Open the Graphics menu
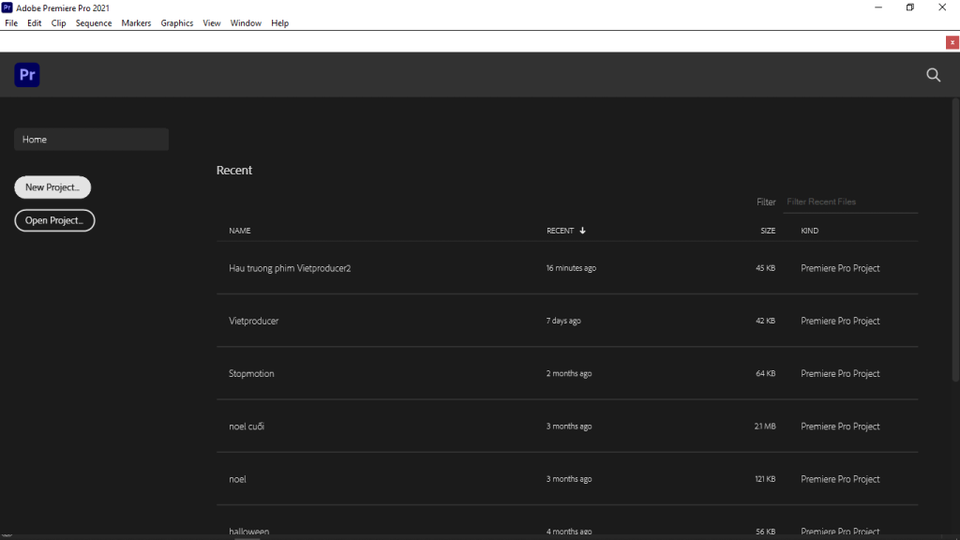The width and height of the screenshot is (960, 540). [x=176, y=22]
